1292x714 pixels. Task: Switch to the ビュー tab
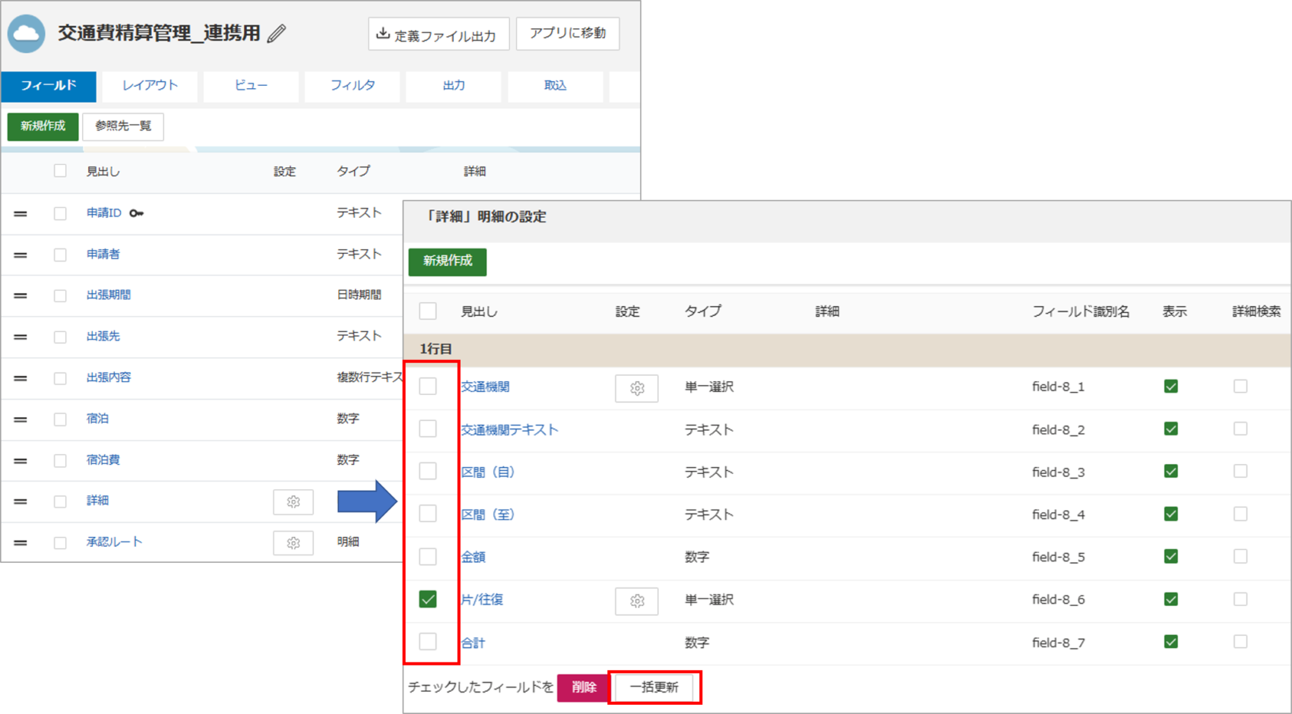[251, 86]
